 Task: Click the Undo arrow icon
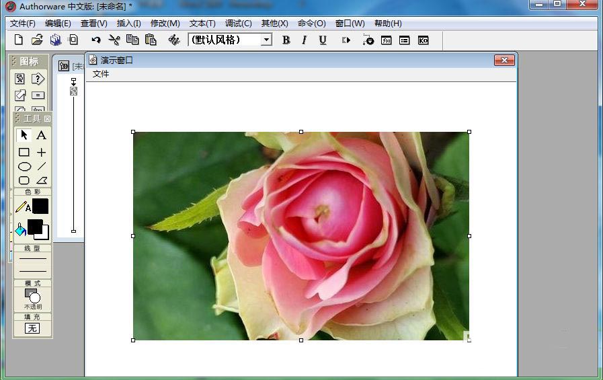pos(95,40)
